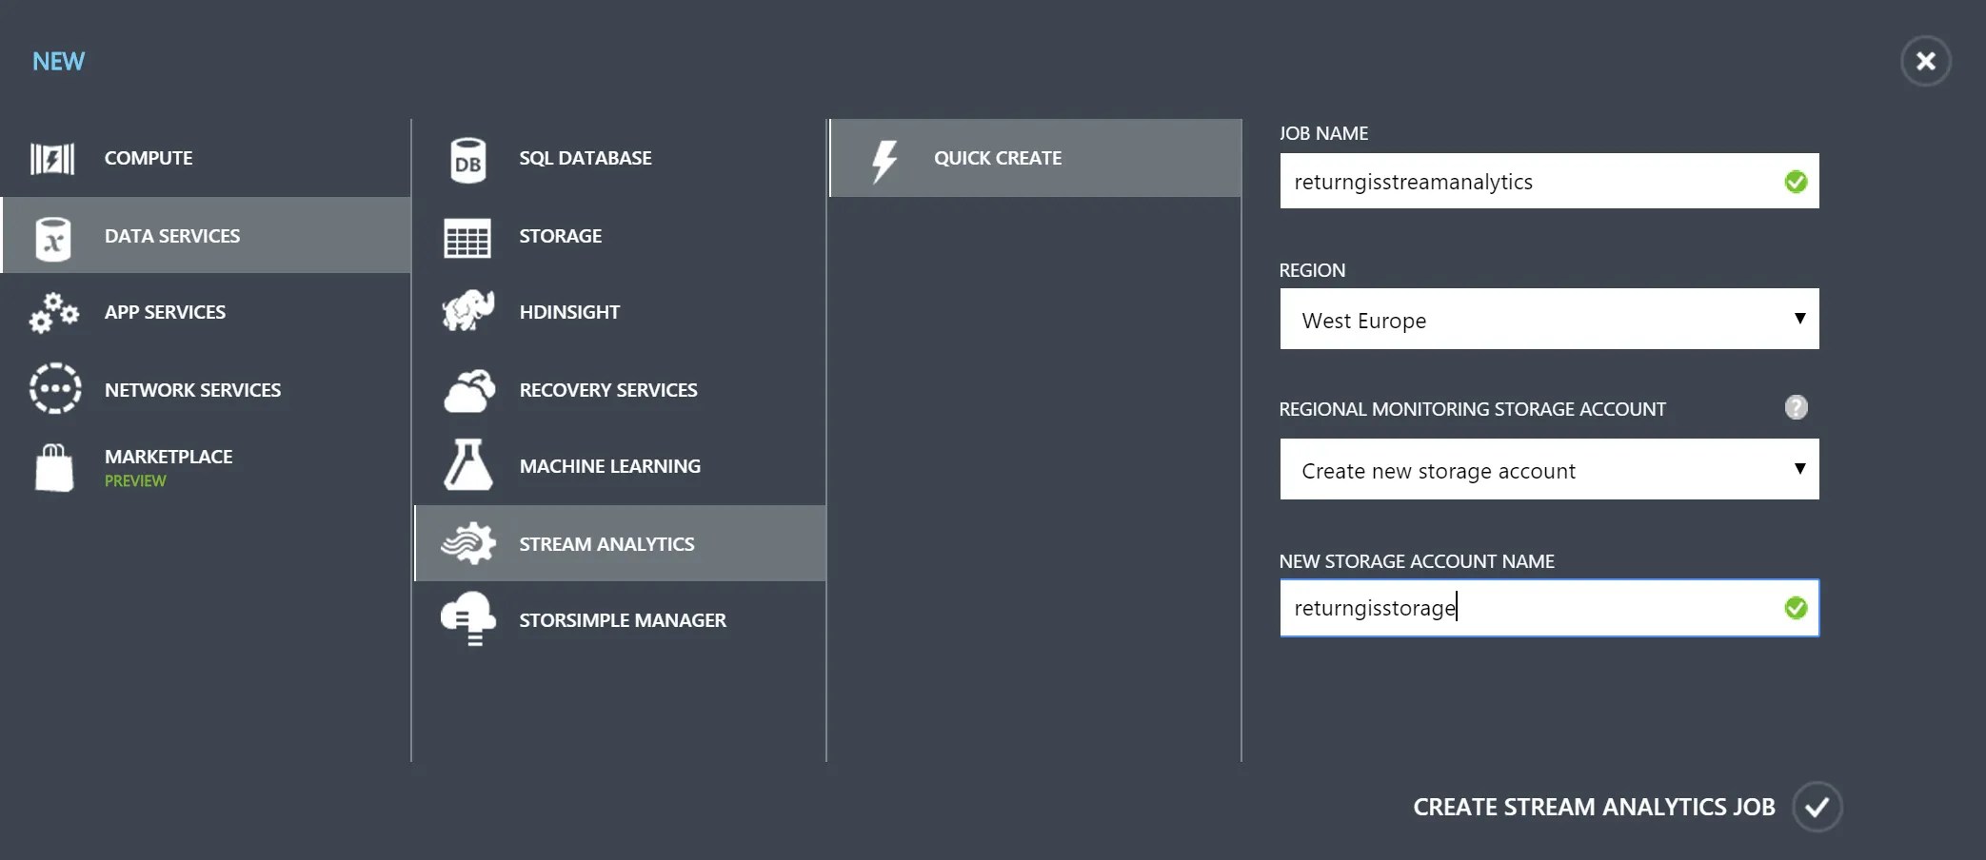Select the Data Services menu item

click(207, 235)
